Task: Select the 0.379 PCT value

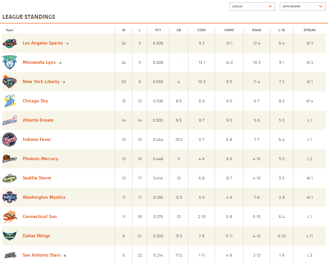Action: [158, 217]
